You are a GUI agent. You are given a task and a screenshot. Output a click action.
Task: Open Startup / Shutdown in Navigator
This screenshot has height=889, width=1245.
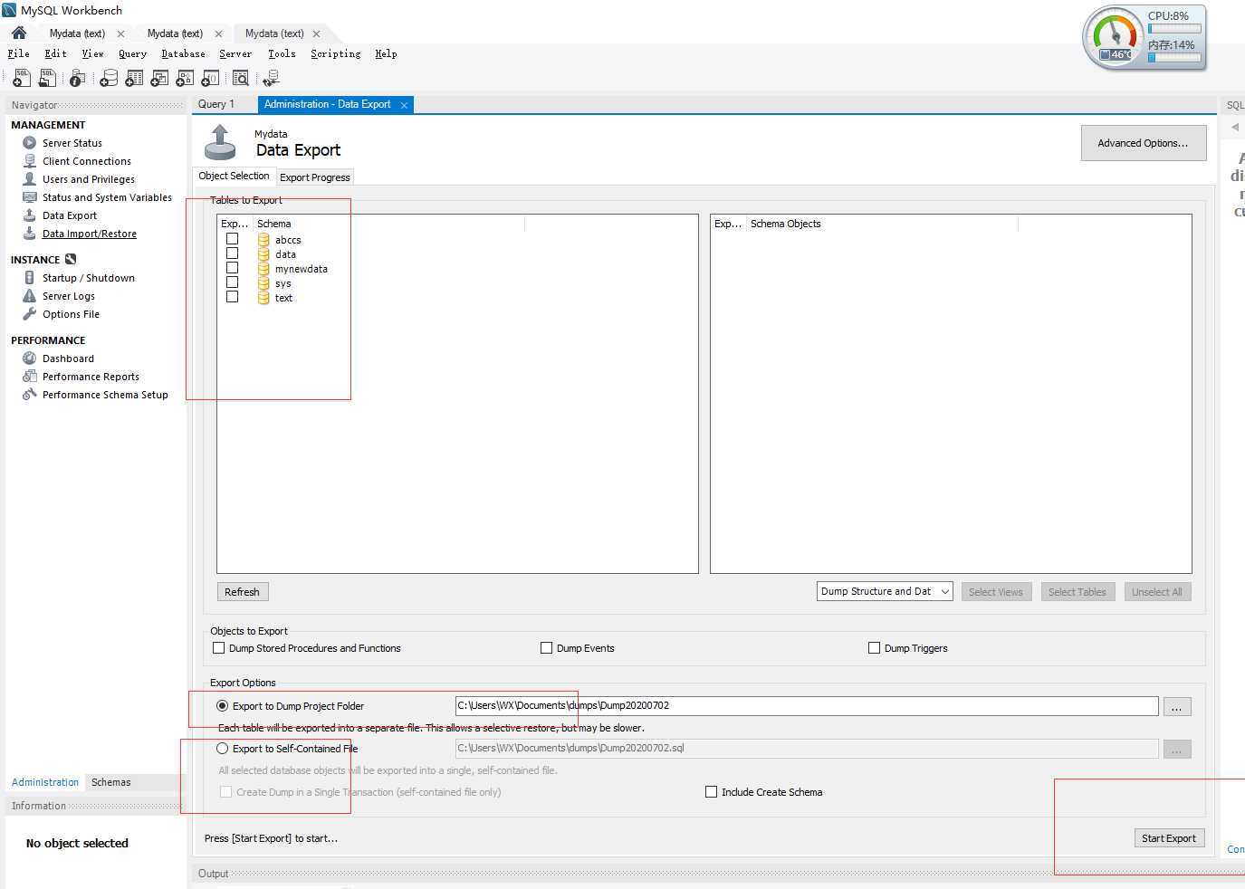pos(89,278)
